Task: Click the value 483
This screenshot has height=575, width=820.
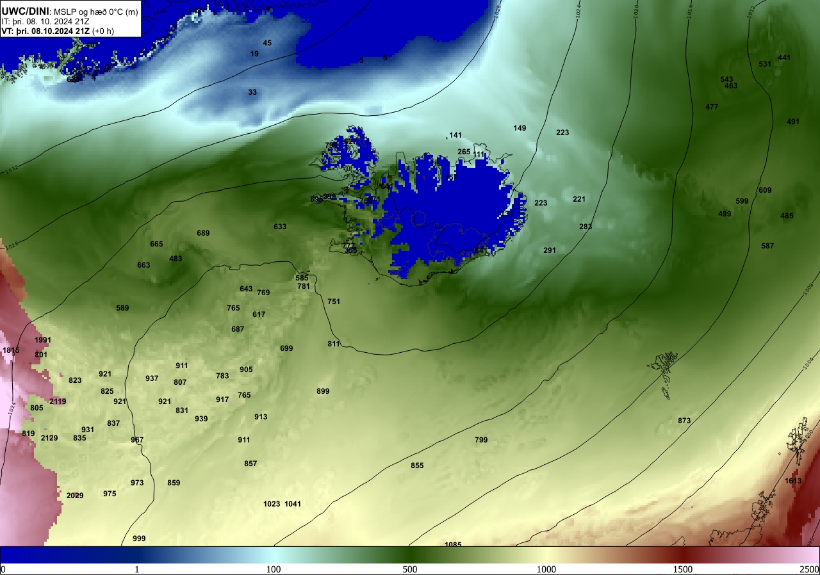Action: [176, 259]
